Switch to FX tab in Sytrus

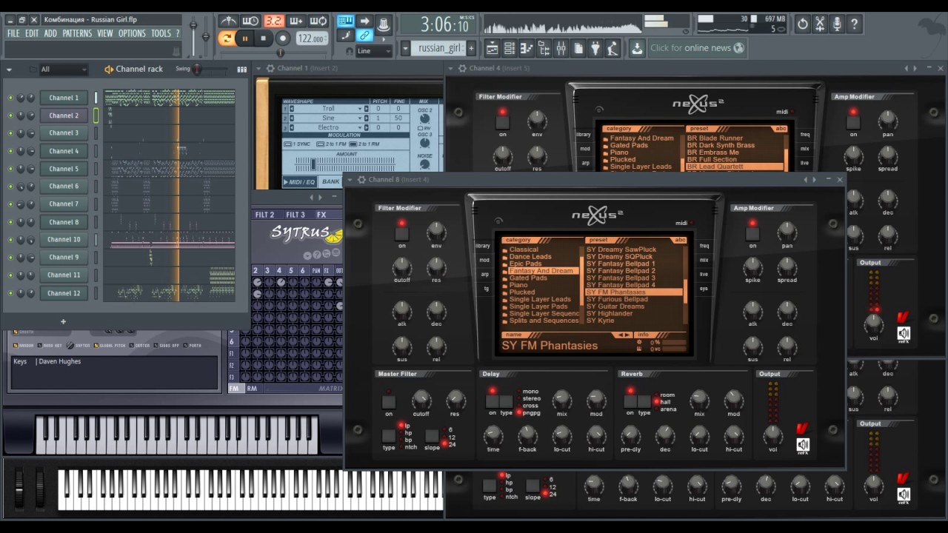(321, 215)
